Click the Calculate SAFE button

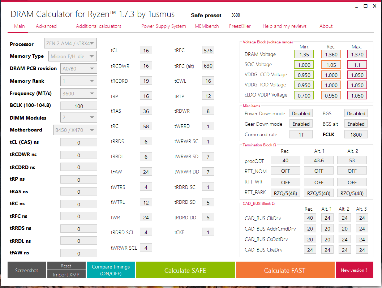[185, 270]
